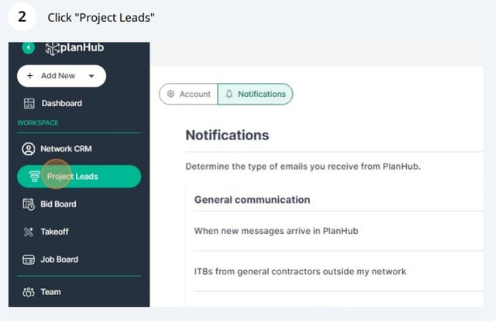Switch to the Notifications tab
502x330 pixels.
pos(255,94)
